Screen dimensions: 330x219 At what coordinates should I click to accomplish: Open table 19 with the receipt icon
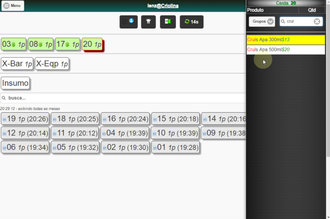click(25, 119)
